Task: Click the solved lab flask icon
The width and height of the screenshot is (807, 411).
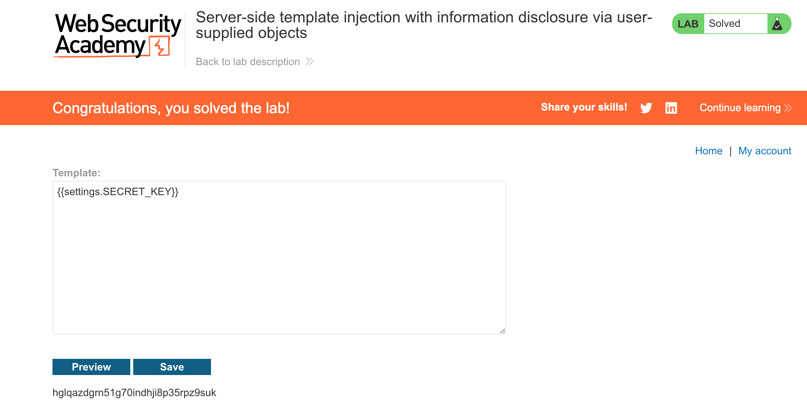Action: pos(777,24)
